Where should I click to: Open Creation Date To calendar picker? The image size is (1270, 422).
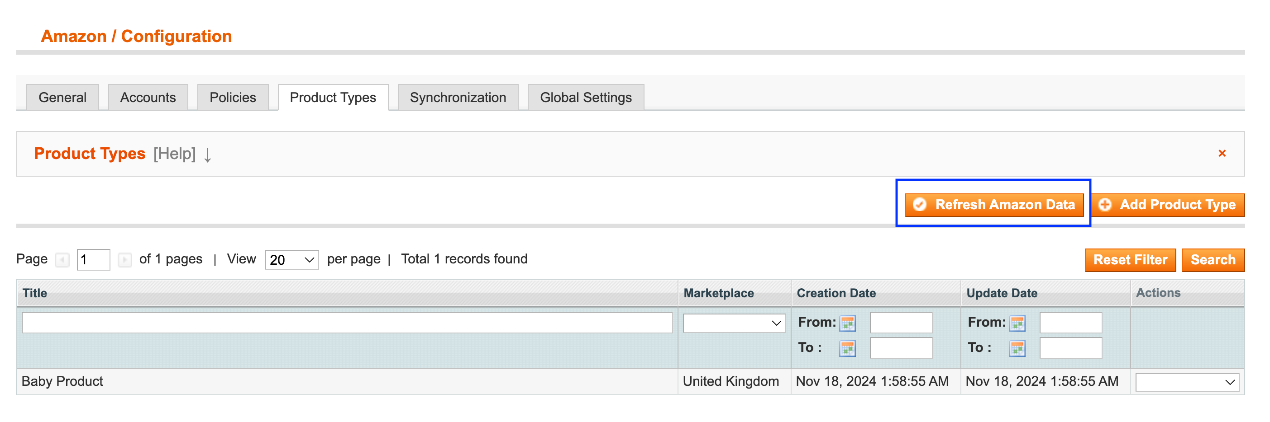[847, 349]
